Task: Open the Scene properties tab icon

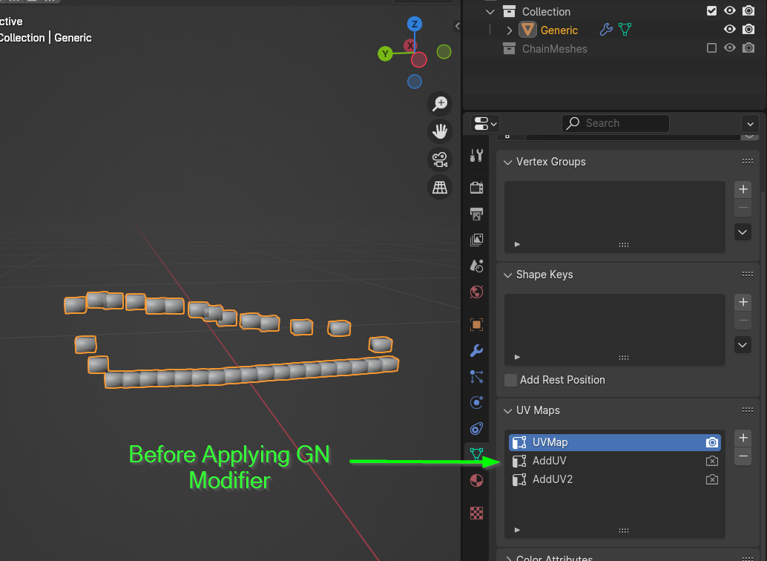Action: 476,266
